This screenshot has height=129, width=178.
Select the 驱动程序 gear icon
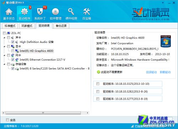tap(25, 12)
